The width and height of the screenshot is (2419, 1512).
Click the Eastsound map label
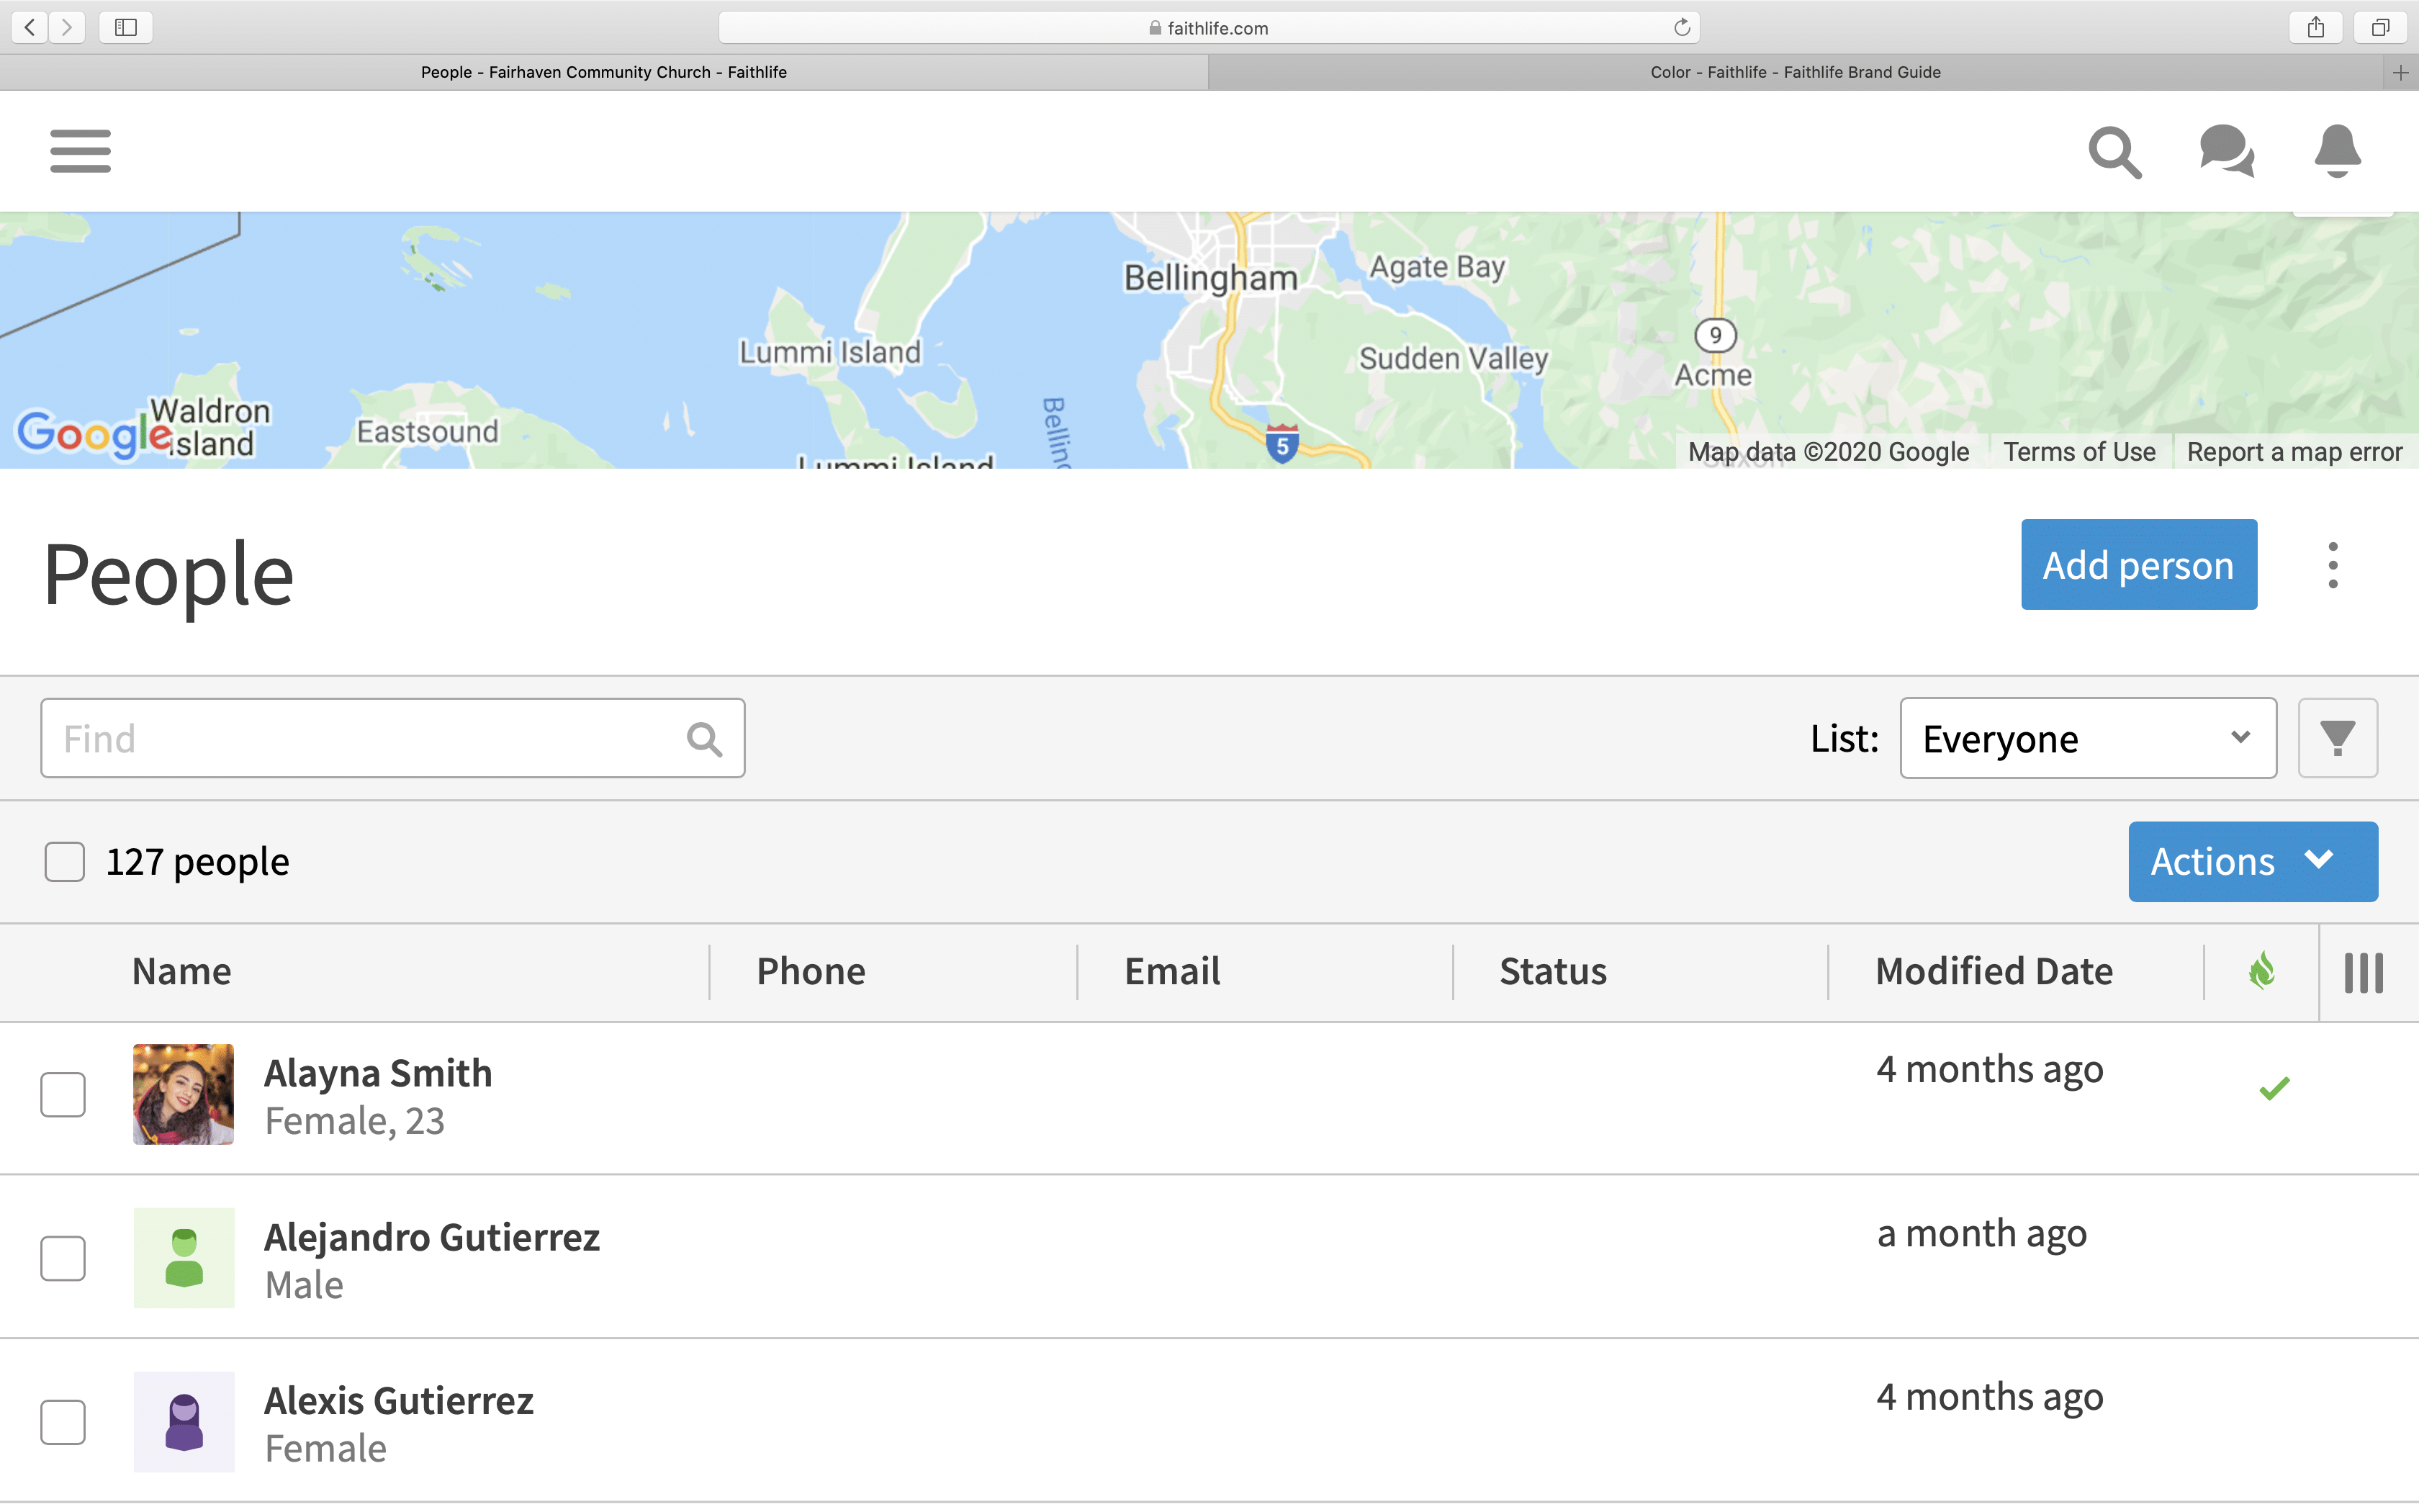(427, 431)
